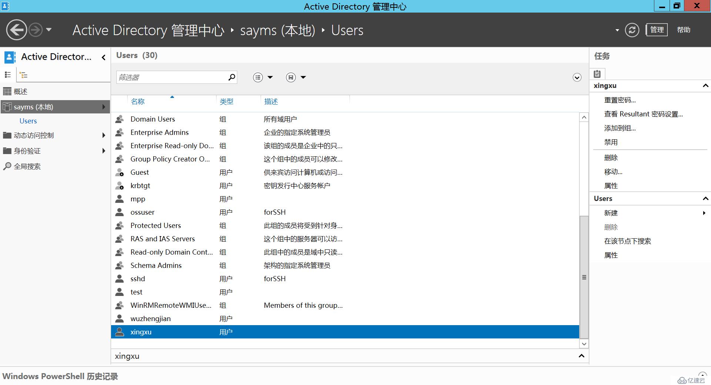Open 查看 Resultant 密码设置...
Image resolution: width=711 pixels, height=385 pixels.
coord(644,114)
